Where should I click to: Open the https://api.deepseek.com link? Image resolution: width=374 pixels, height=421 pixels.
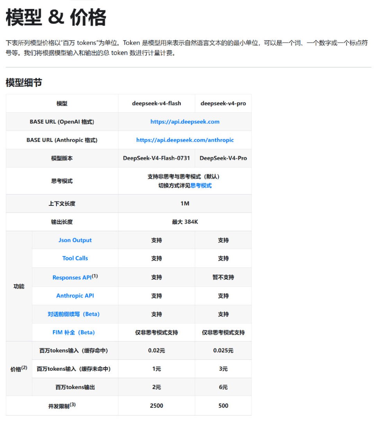tap(185, 122)
